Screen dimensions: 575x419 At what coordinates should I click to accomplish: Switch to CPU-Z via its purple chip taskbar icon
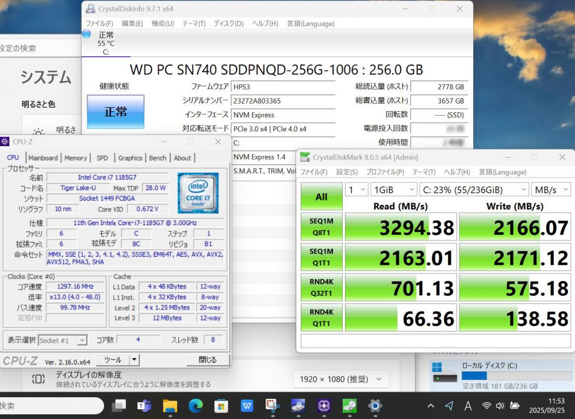(x=324, y=405)
